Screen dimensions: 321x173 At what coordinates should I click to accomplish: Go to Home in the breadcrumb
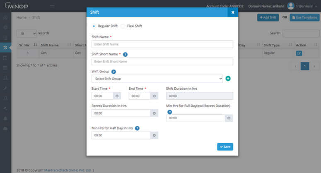coord(21,17)
